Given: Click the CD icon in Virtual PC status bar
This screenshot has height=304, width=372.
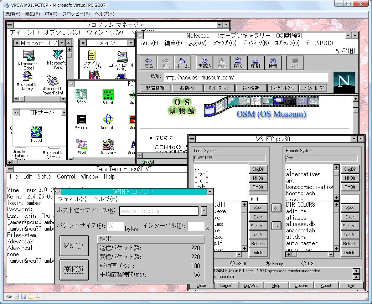Looking at the screenshot, I should [x=16, y=297].
